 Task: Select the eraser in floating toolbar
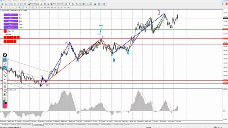(5, 75)
